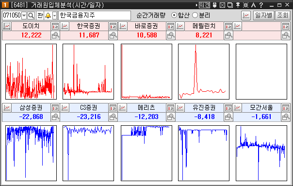
Task: Click the 한국금융지주 stock name field
Action: (95, 16)
